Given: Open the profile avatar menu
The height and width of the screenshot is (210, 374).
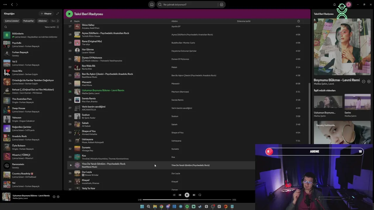Looking at the screenshot, I should point(349,4).
